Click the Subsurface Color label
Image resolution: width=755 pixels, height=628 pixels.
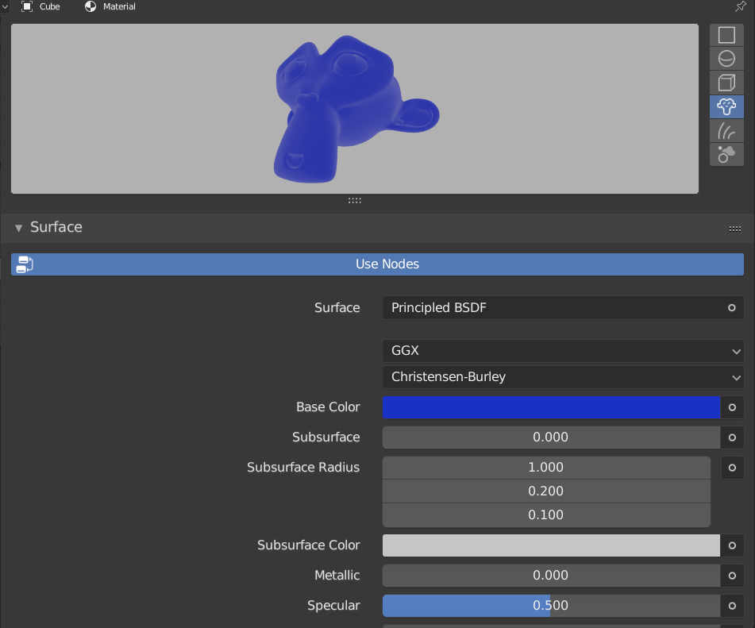click(309, 545)
